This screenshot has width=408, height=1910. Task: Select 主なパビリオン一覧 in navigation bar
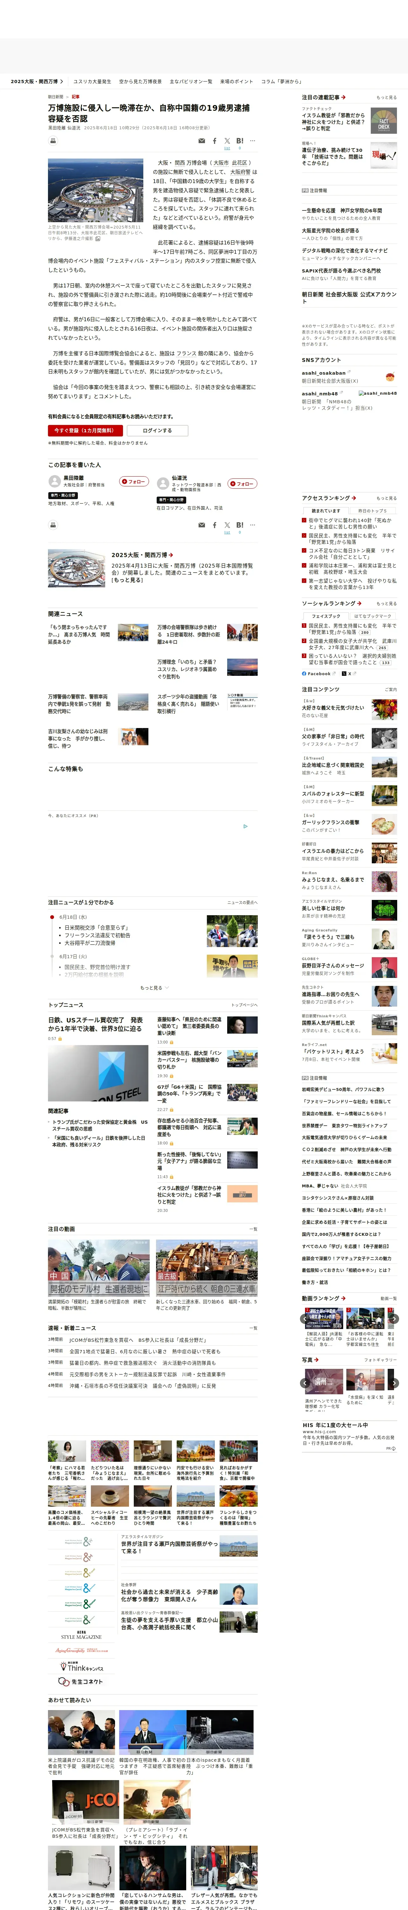[x=190, y=81]
